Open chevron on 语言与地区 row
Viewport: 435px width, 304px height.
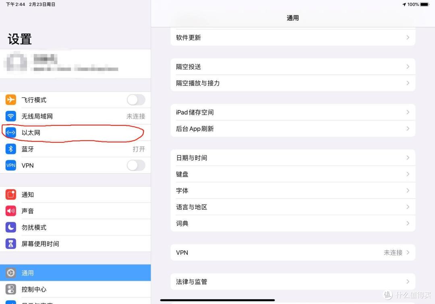[x=408, y=207]
